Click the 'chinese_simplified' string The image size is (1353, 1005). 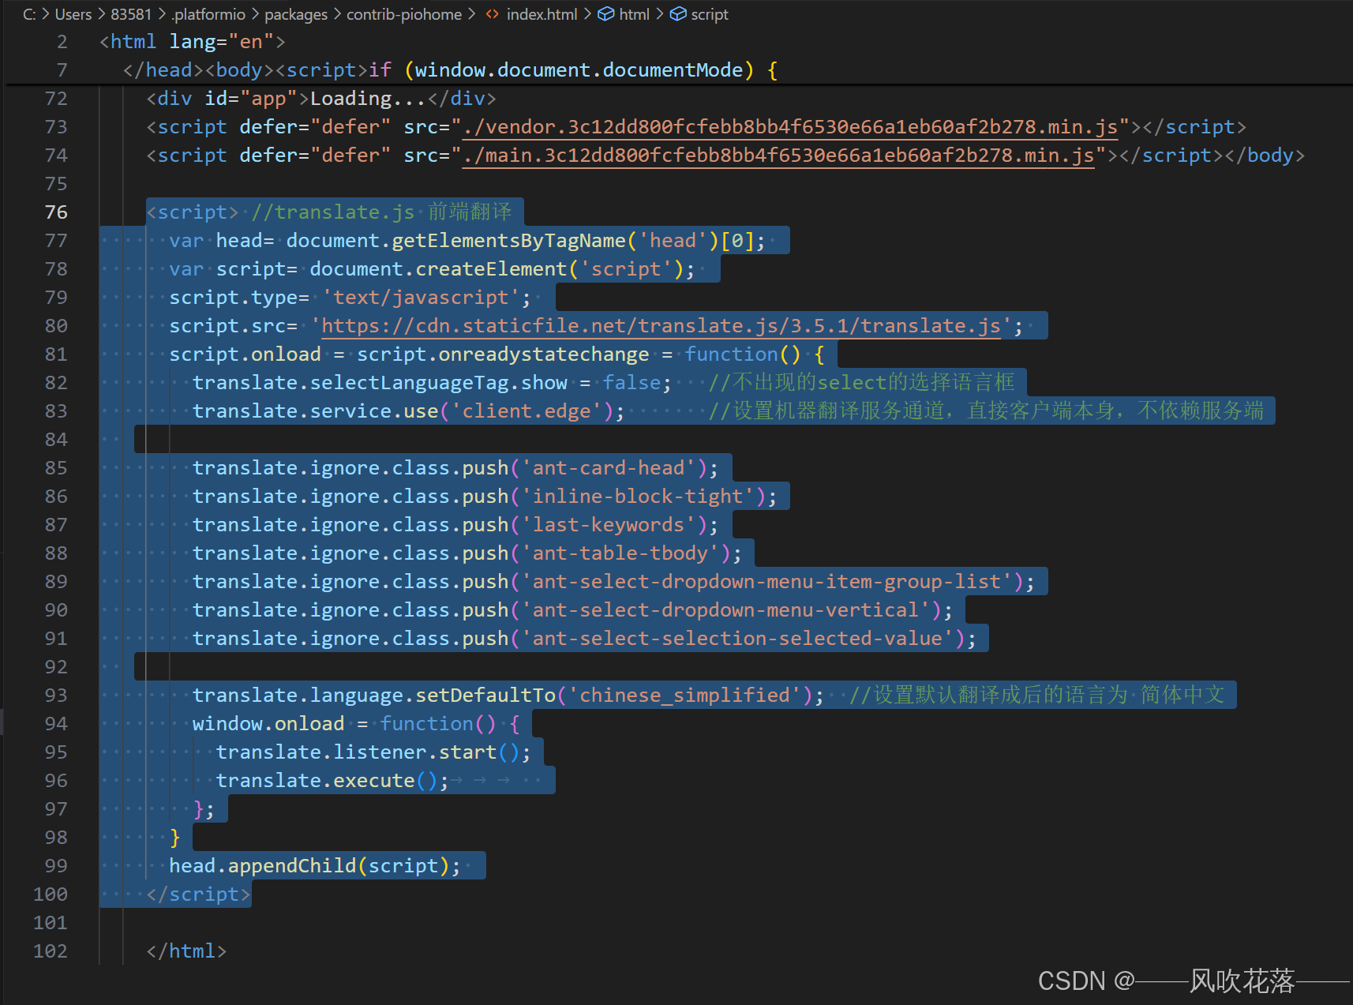click(684, 696)
